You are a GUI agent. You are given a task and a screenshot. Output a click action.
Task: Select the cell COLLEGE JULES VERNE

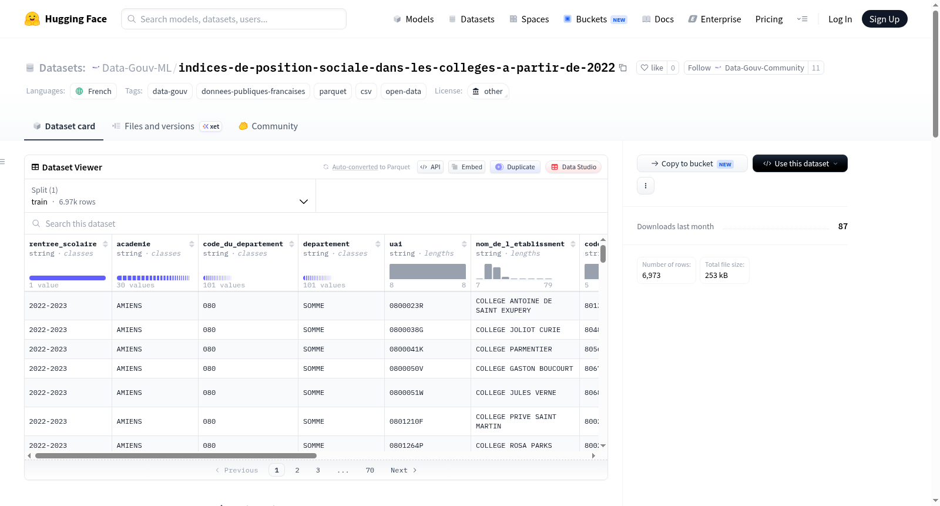526,393
